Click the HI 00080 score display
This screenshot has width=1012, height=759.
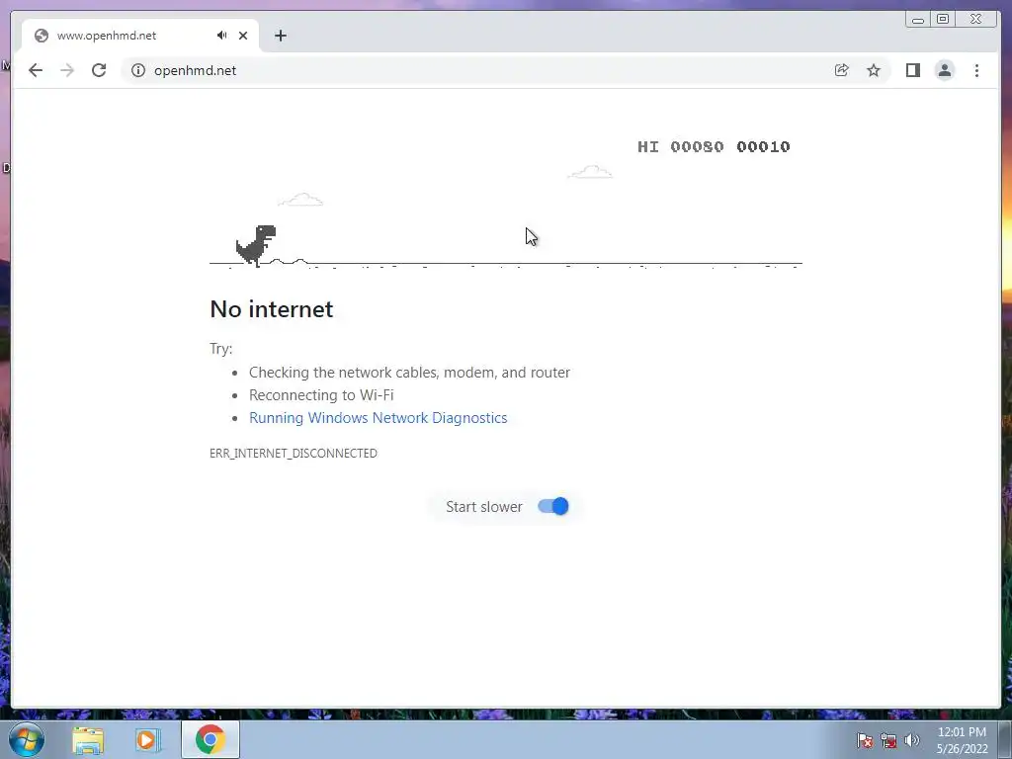(680, 146)
